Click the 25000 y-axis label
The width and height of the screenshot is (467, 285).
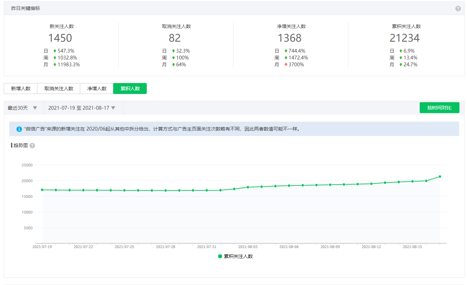pyautogui.click(x=27, y=165)
